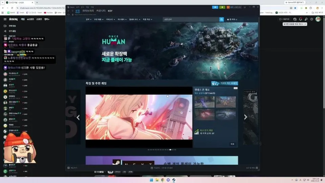Screen dimensions: 325x183
Task: Expand the 하드웨어 store dropdown
Action: coord(122,19)
